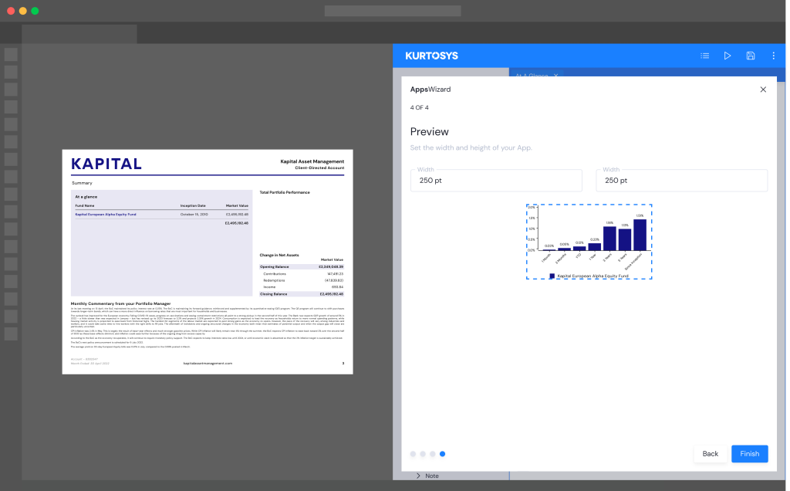The height and width of the screenshot is (491, 790).
Task: Click the Back button
Action: pyautogui.click(x=711, y=454)
